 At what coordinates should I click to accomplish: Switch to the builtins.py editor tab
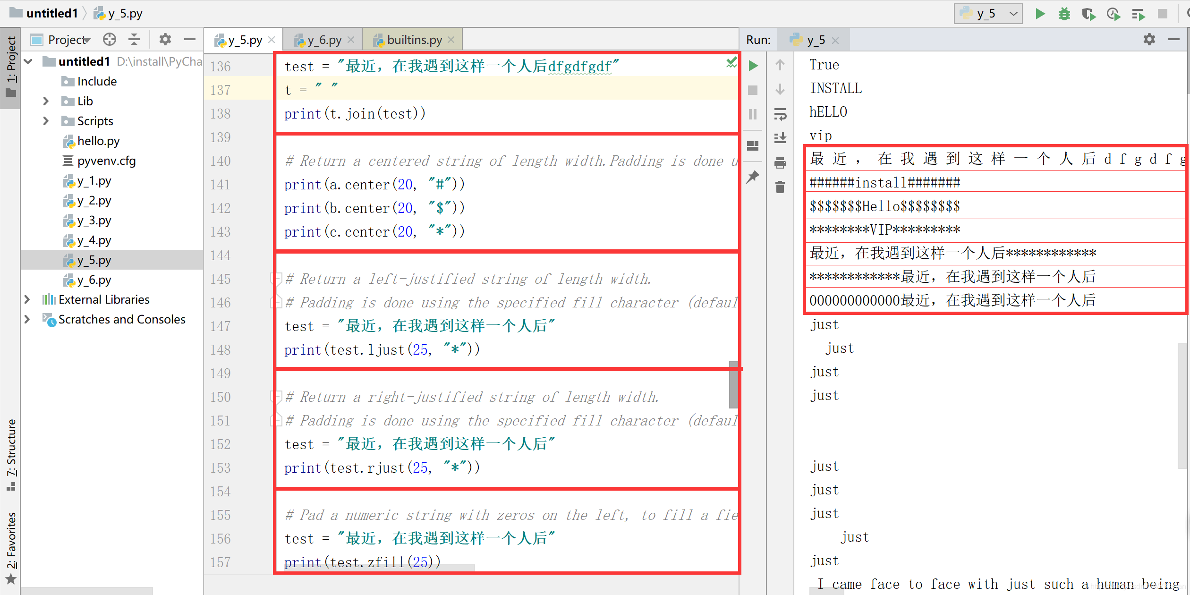(414, 40)
